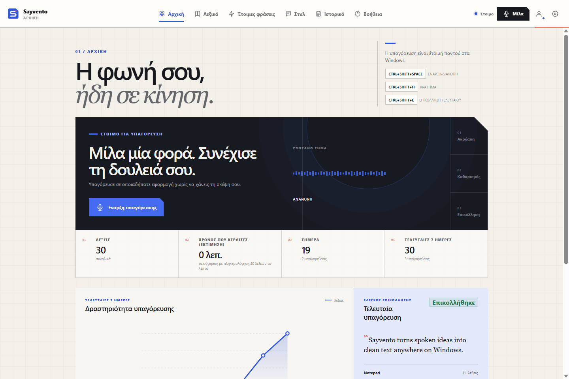The width and height of the screenshot is (569, 379).
Task: Click the lower data point on activity chart
Action: click(263, 356)
